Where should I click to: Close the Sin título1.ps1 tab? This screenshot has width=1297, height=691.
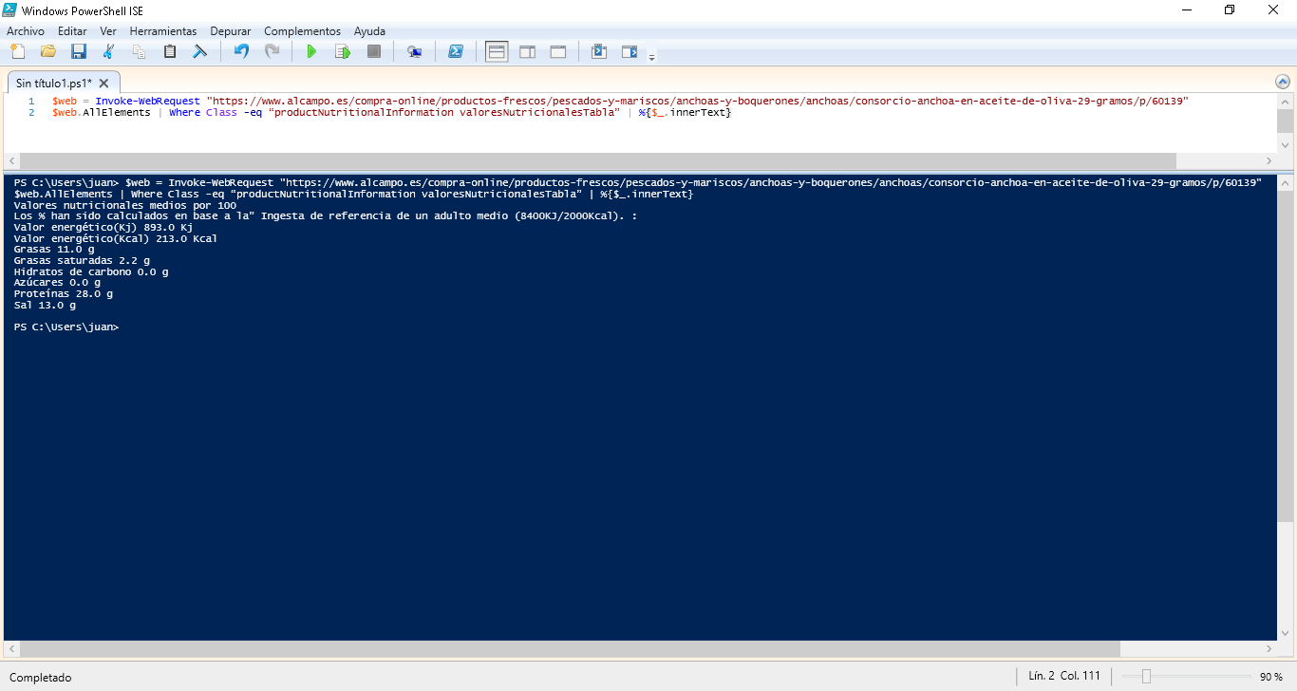tap(104, 84)
